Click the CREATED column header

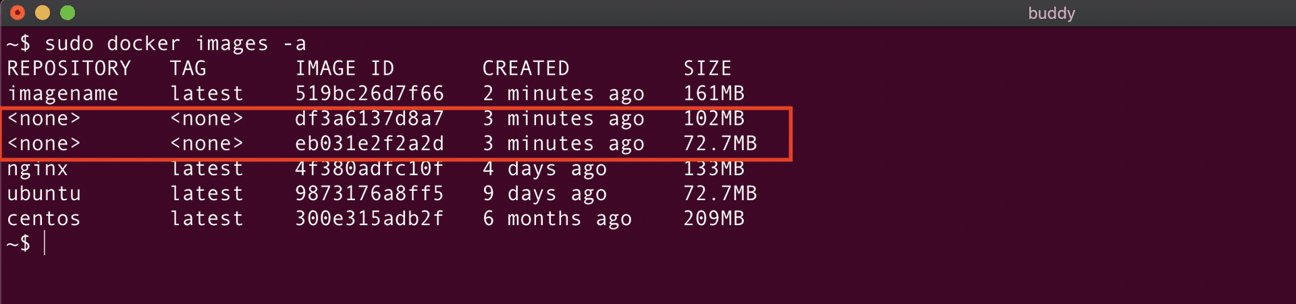coord(526,69)
